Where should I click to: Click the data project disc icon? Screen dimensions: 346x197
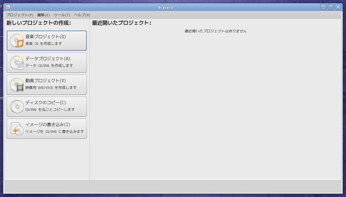click(17, 63)
